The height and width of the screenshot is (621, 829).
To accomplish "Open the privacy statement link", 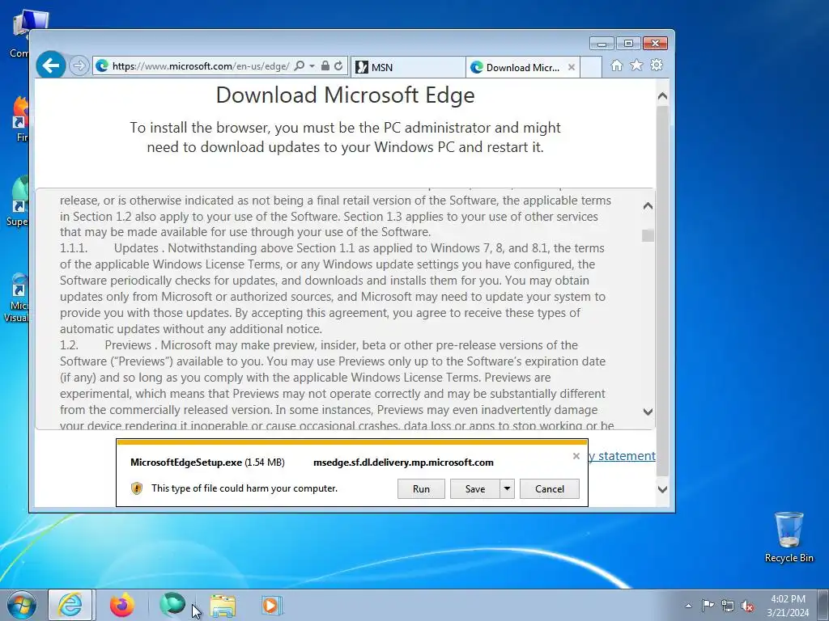I will (622, 456).
